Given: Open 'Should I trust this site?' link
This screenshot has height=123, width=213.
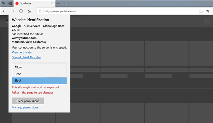Looking at the screenshot, I should coord(27,57).
